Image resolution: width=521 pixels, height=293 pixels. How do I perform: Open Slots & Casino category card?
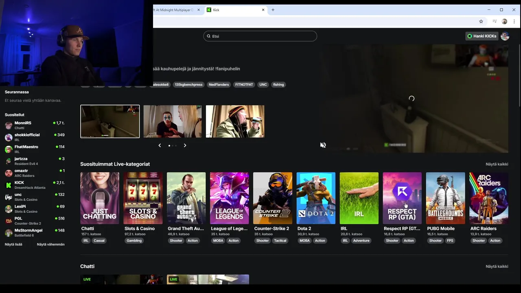pos(143,198)
